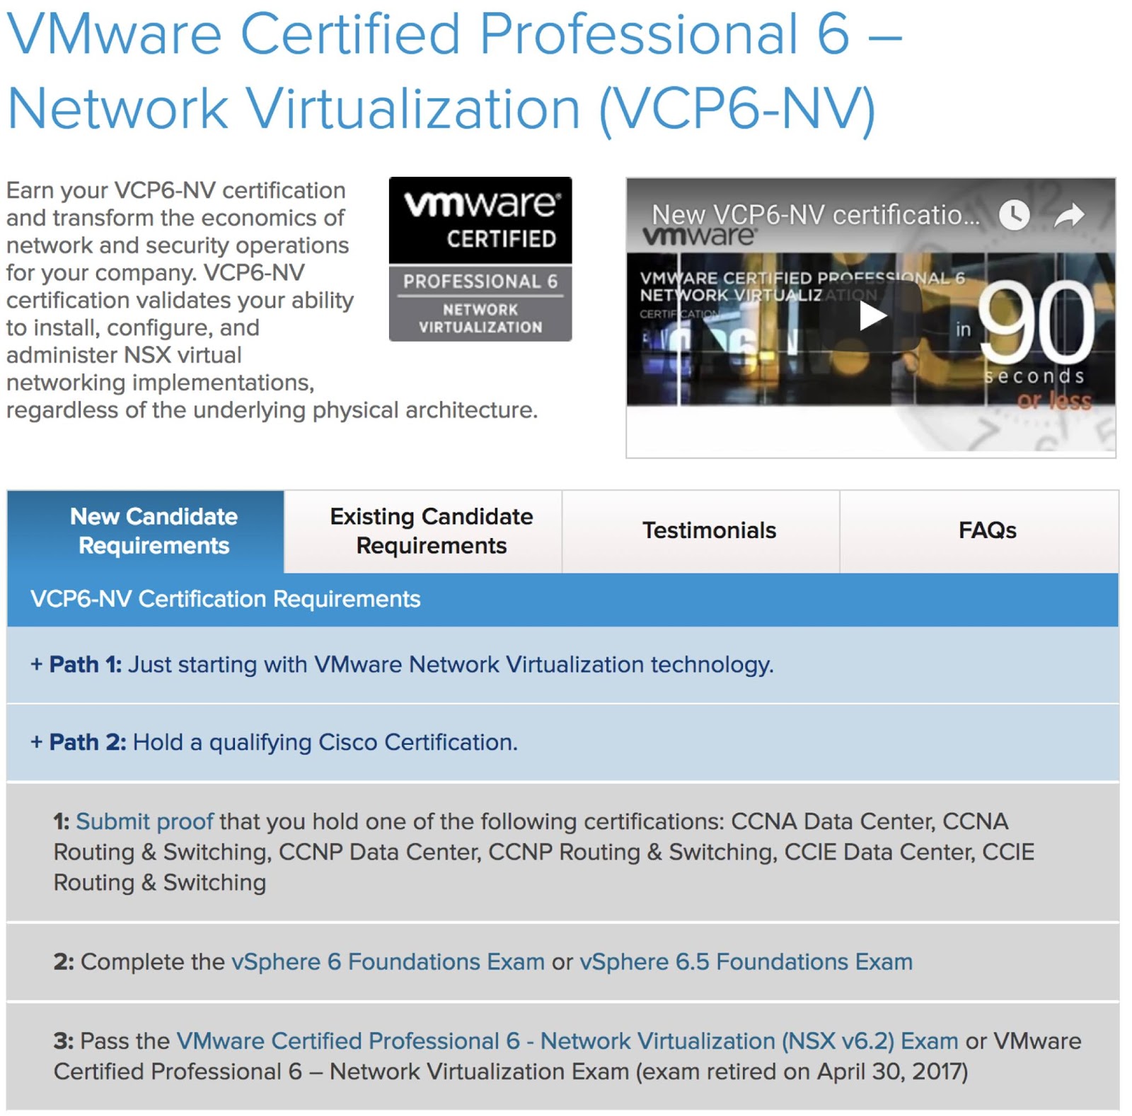Open the FAQs tab

[x=987, y=530]
